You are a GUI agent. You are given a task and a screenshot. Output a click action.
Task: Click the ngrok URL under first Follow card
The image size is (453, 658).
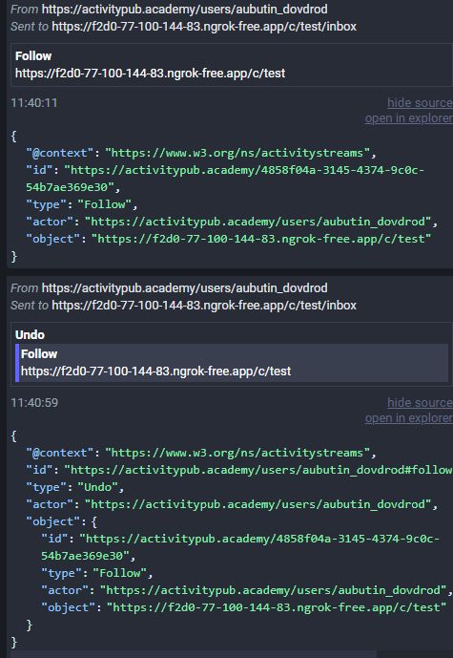click(x=151, y=74)
